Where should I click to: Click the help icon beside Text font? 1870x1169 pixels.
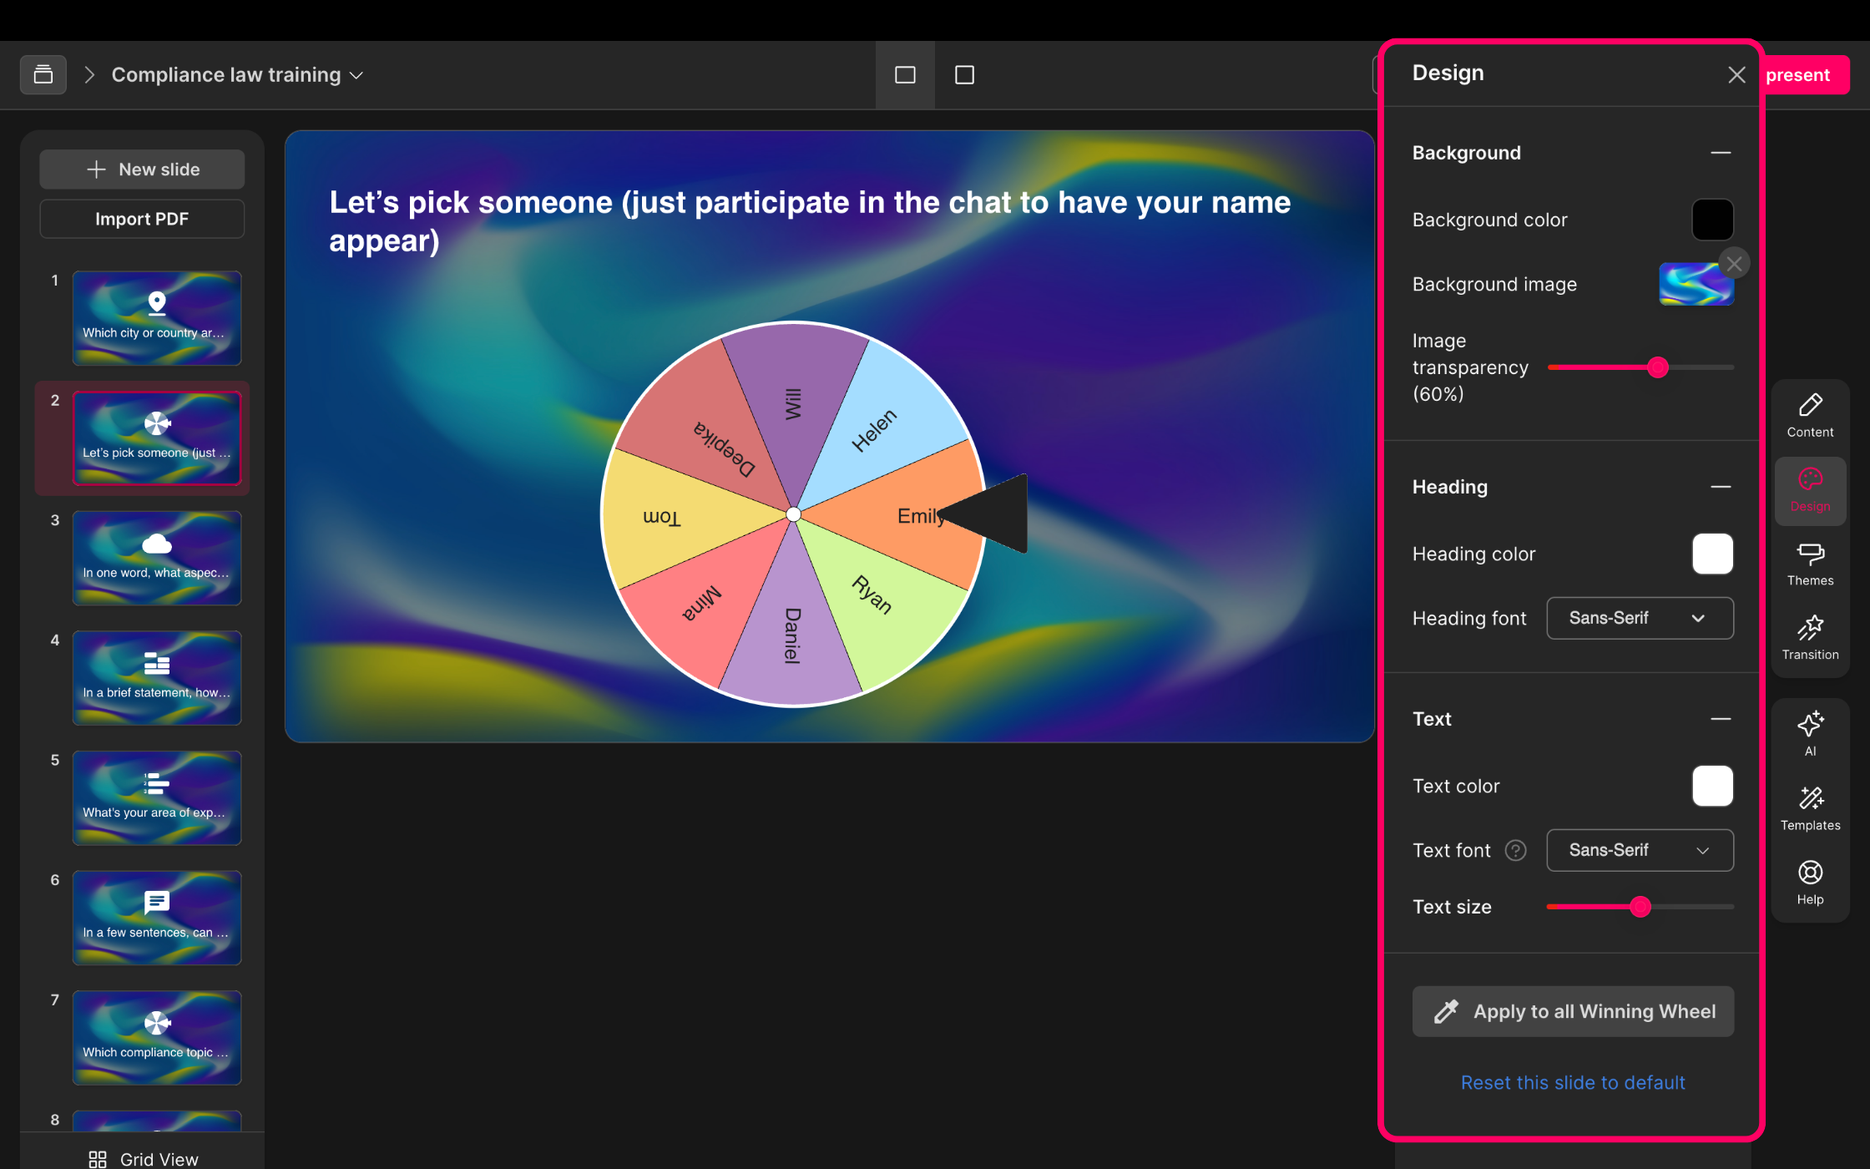1515,850
